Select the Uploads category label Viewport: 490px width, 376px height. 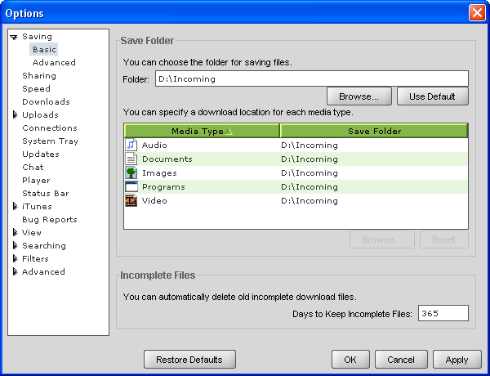click(40, 114)
